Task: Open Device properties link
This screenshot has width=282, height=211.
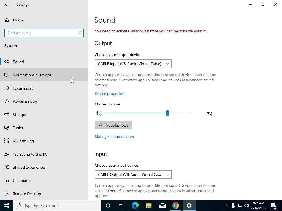Action: [x=110, y=93]
